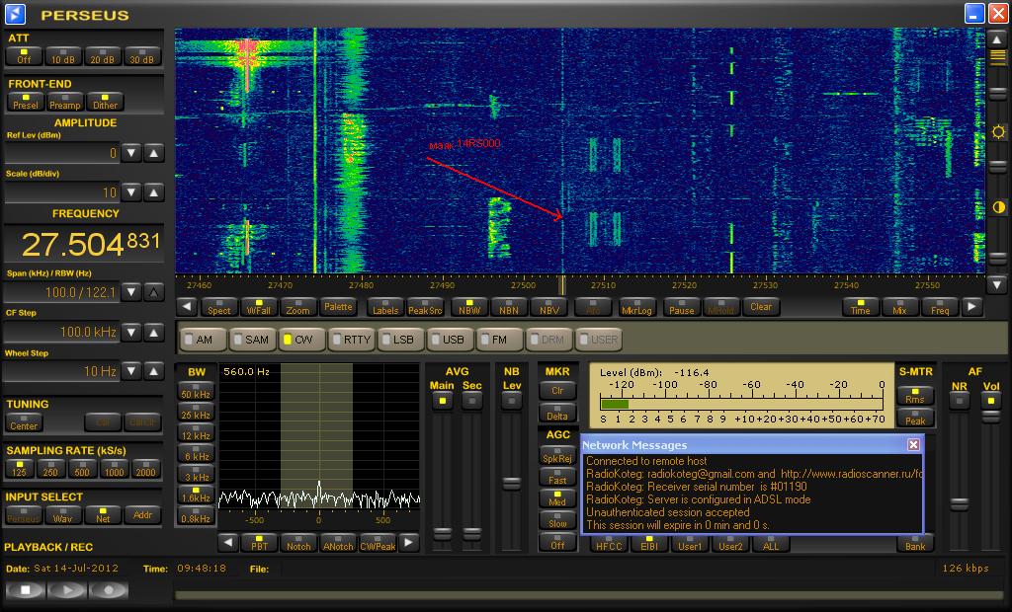
Task: Increase the Ref Lev value
Action: coord(153,153)
